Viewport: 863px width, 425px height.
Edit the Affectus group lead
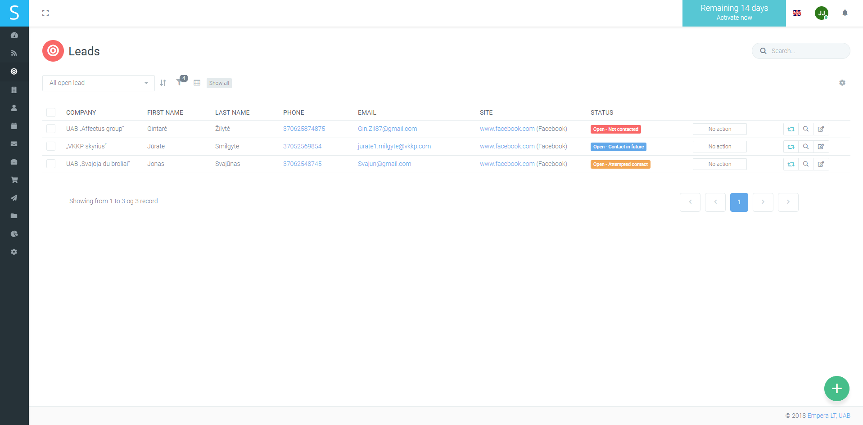pos(821,129)
